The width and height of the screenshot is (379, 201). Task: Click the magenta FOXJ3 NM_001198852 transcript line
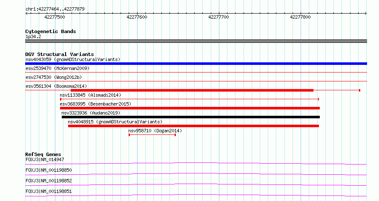[196, 185]
